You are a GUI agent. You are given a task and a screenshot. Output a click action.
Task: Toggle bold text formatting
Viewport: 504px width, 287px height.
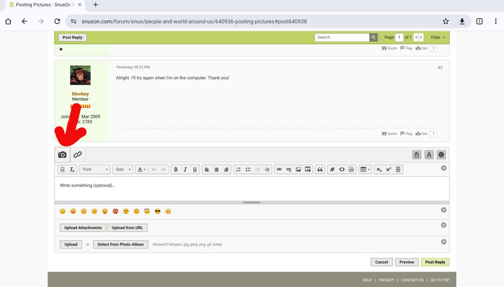point(176,169)
